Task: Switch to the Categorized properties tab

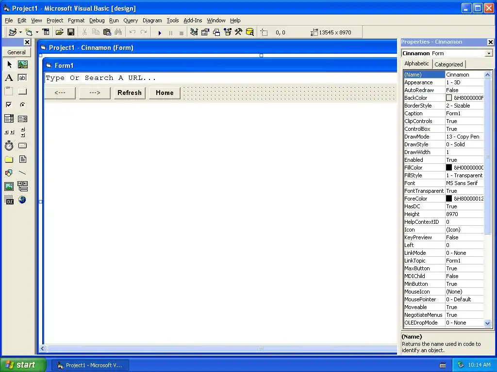Action: pos(448,64)
